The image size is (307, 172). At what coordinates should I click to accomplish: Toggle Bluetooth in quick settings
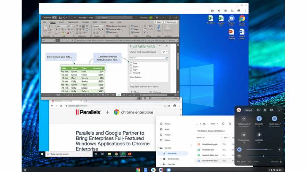click(x=259, y=118)
